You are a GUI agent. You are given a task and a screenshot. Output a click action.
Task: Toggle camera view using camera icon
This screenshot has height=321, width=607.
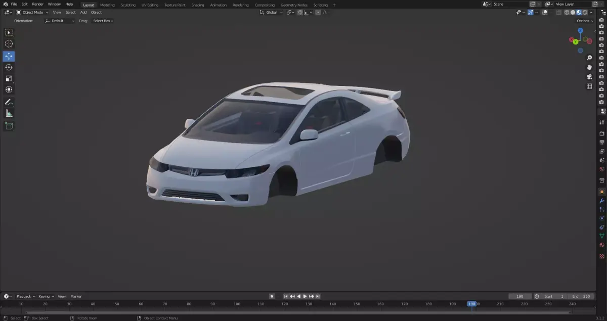[589, 77]
